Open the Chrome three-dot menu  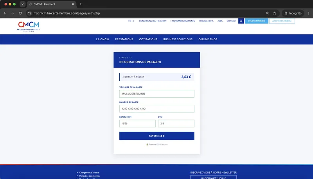[309, 13]
